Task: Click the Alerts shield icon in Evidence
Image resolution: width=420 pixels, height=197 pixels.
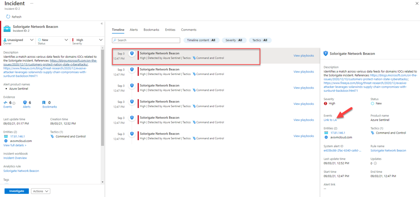Action: pyautogui.click(x=25, y=102)
